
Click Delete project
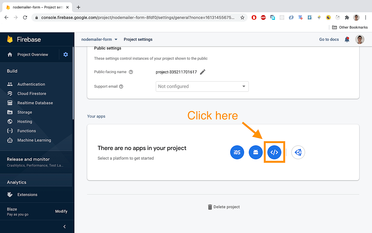224,207
